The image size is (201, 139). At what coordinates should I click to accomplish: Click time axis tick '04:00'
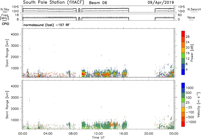[48, 134]
